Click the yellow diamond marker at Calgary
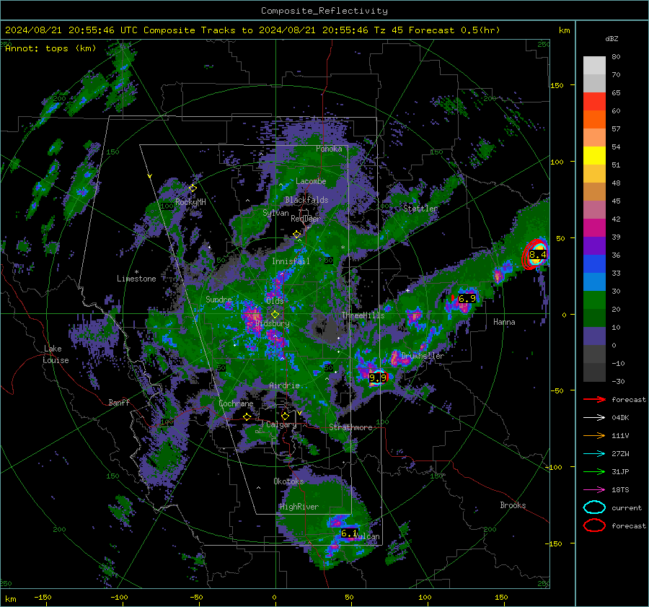This screenshot has width=649, height=607. tap(285, 416)
